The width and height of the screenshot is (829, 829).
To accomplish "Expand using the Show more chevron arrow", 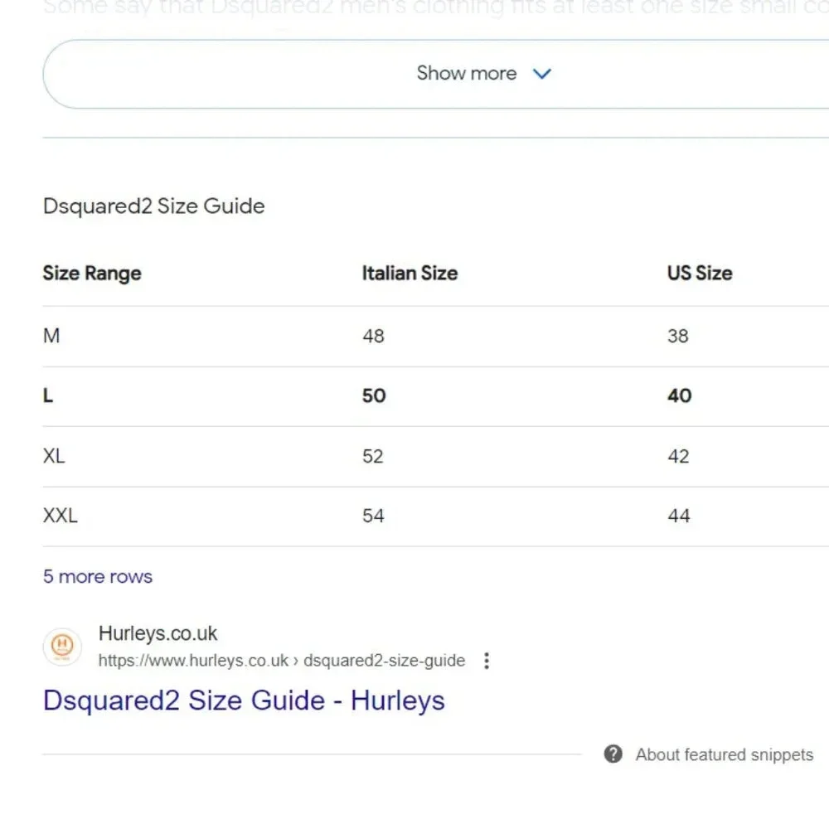I will point(542,74).
